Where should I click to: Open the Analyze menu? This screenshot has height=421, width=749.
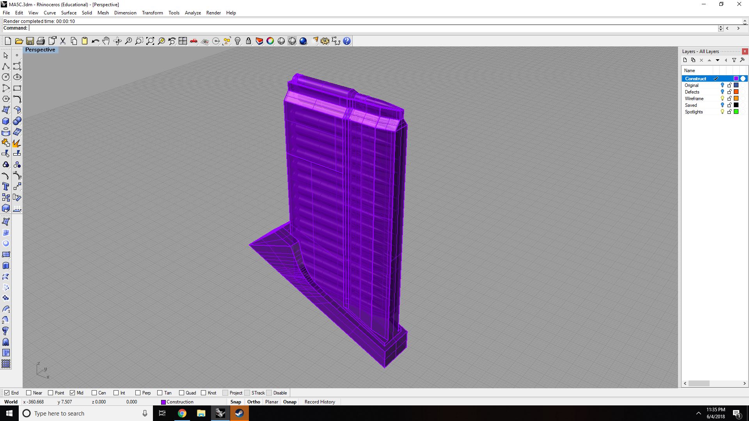click(193, 13)
